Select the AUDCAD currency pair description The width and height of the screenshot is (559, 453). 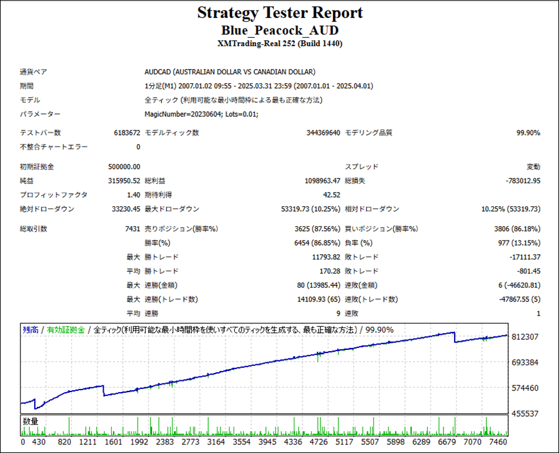230,72
